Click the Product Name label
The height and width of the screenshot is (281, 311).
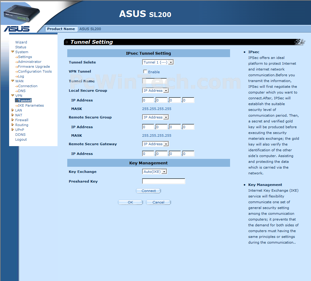coord(61,29)
